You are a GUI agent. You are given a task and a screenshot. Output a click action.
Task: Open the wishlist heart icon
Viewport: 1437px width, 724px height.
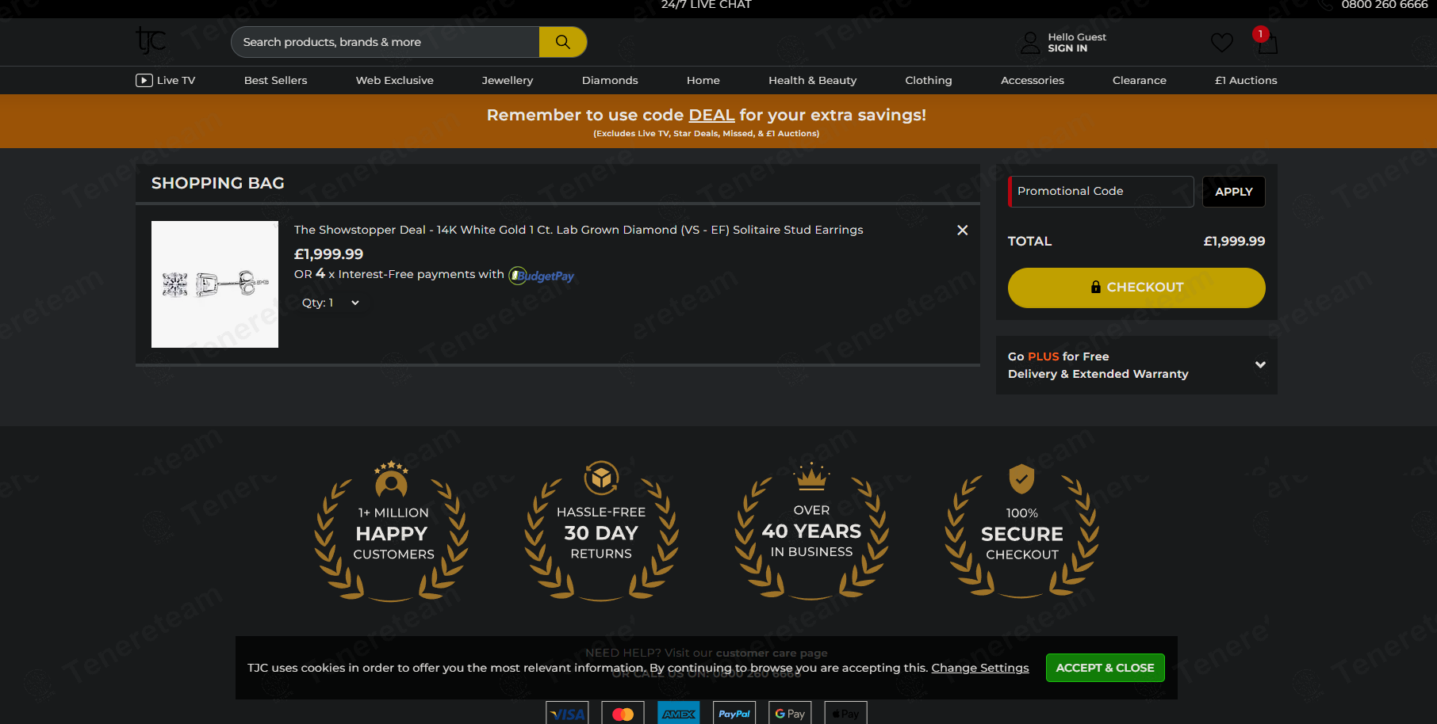click(x=1221, y=43)
